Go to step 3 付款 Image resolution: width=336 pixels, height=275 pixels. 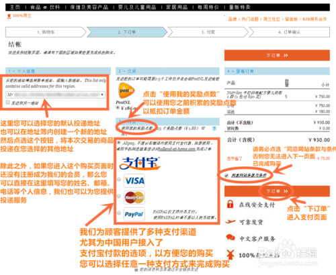click(x=208, y=32)
